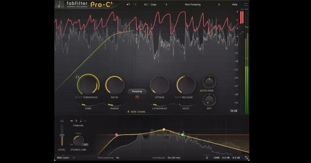Screen dimensions: 311x163
Task: Click the redo arrow icon
Action: coord(135,4)
